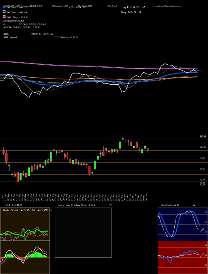Click the 'Day Vol: 0 M' label
The height and width of the screenshot is (274, 208).
(x=131, y=12)
